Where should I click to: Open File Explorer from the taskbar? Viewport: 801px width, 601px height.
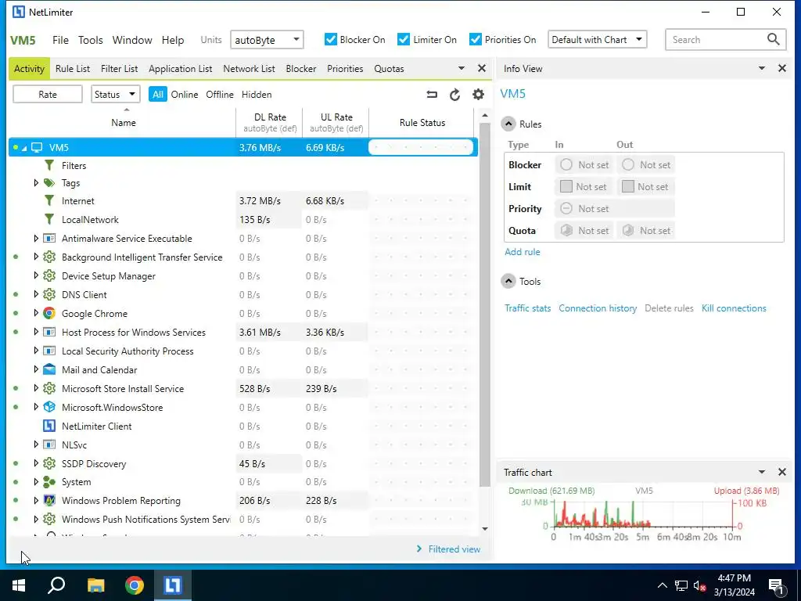(95, 585)
